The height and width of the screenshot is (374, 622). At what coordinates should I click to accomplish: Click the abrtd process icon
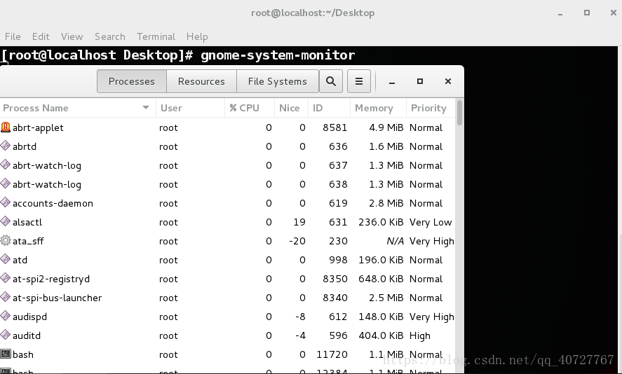tap(6, 146)
